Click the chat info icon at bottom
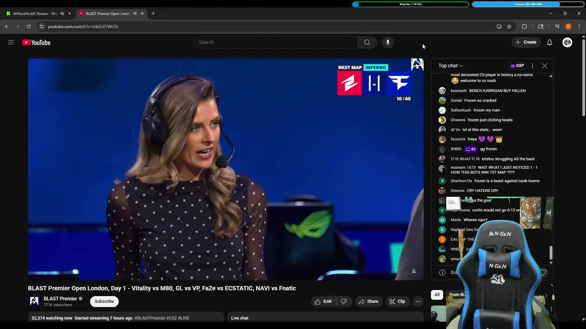 pyautogui.click(x=442, y=272)
